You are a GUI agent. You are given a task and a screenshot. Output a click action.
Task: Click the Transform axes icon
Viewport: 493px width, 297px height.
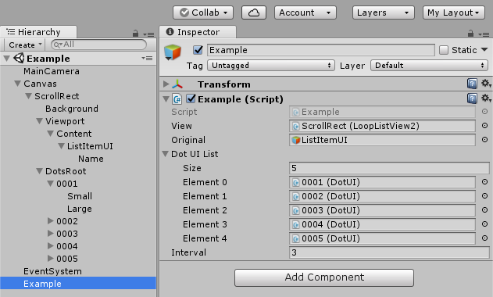pyautogui.click(x=177, y=84)
